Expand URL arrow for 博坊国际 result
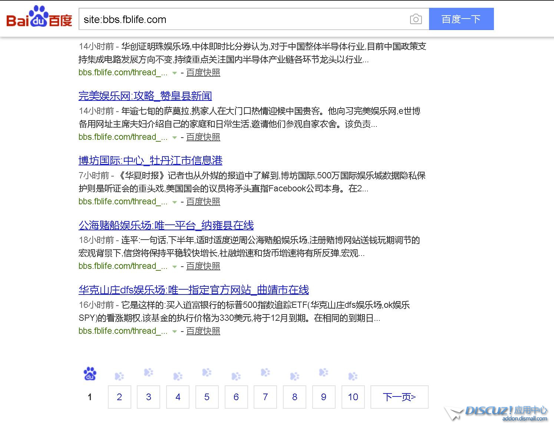The width and height of the screenshot is (554, 428). point(174,202)
